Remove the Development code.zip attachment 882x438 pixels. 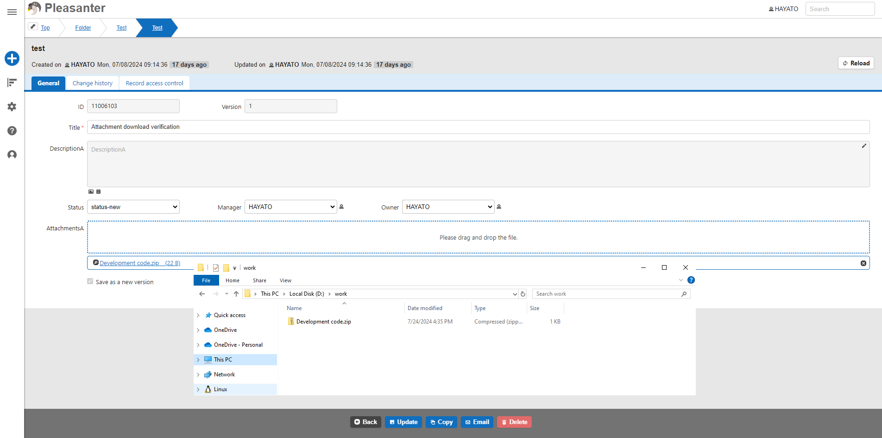[x=863, y=263]
